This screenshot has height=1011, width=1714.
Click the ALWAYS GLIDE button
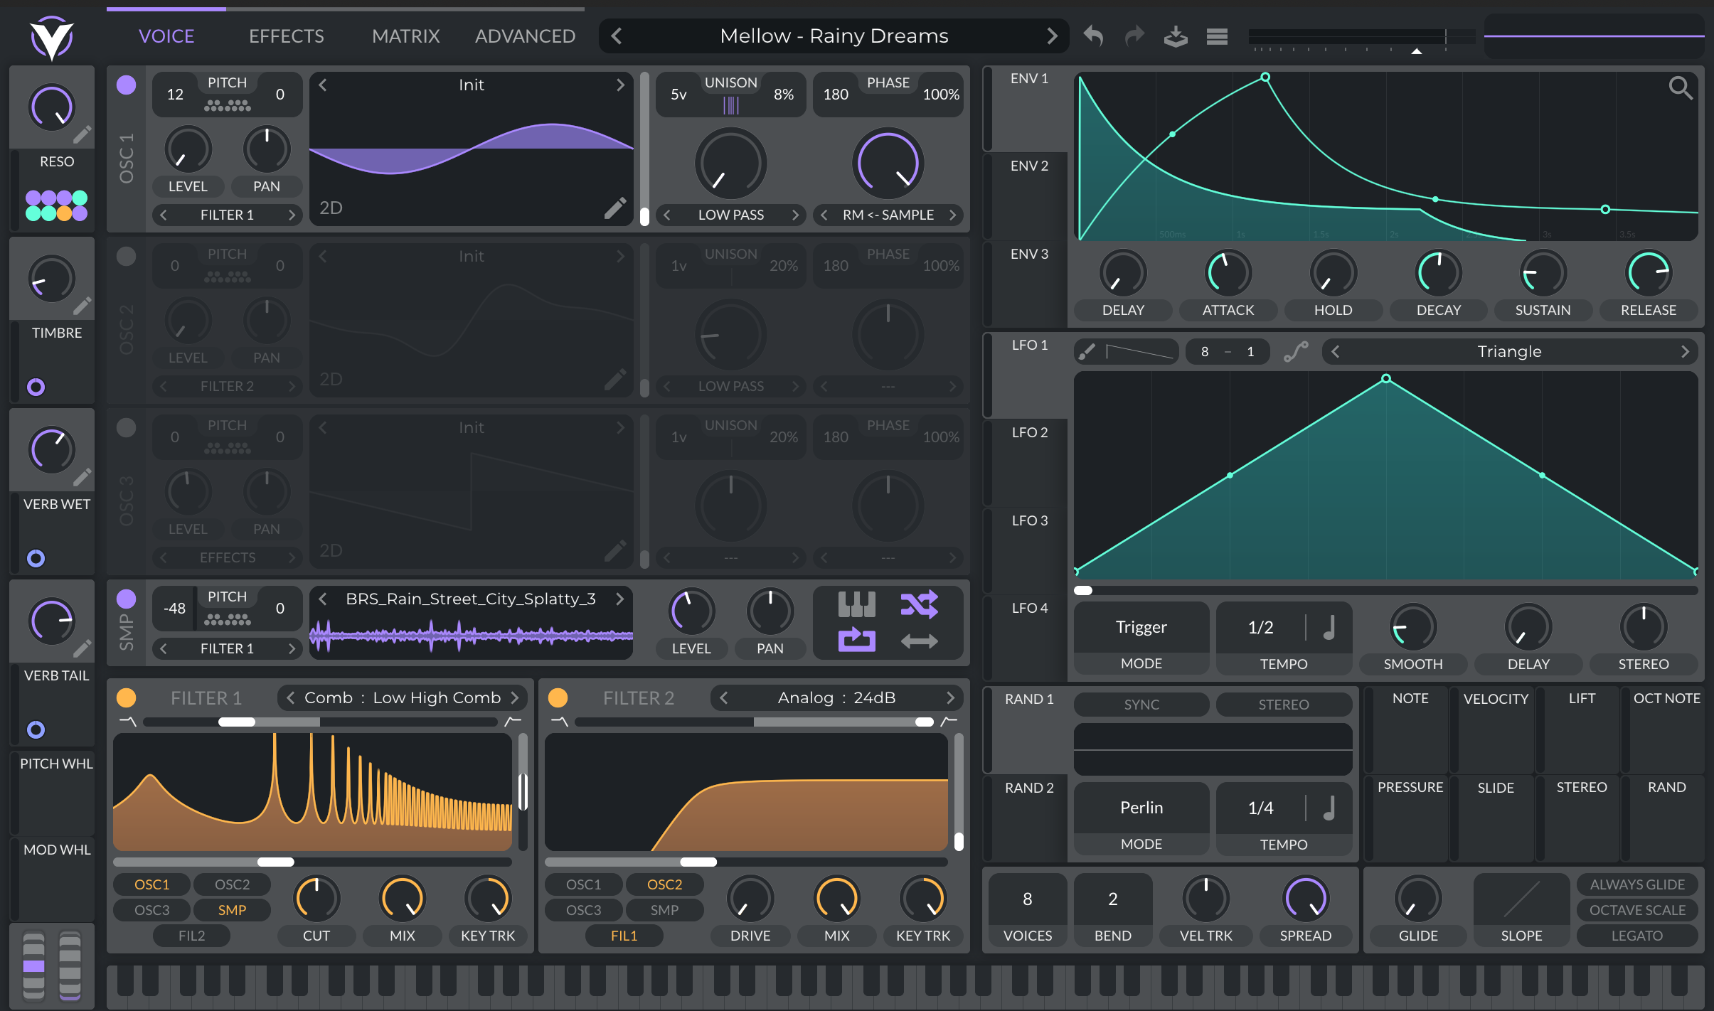tap(1636, 884)
